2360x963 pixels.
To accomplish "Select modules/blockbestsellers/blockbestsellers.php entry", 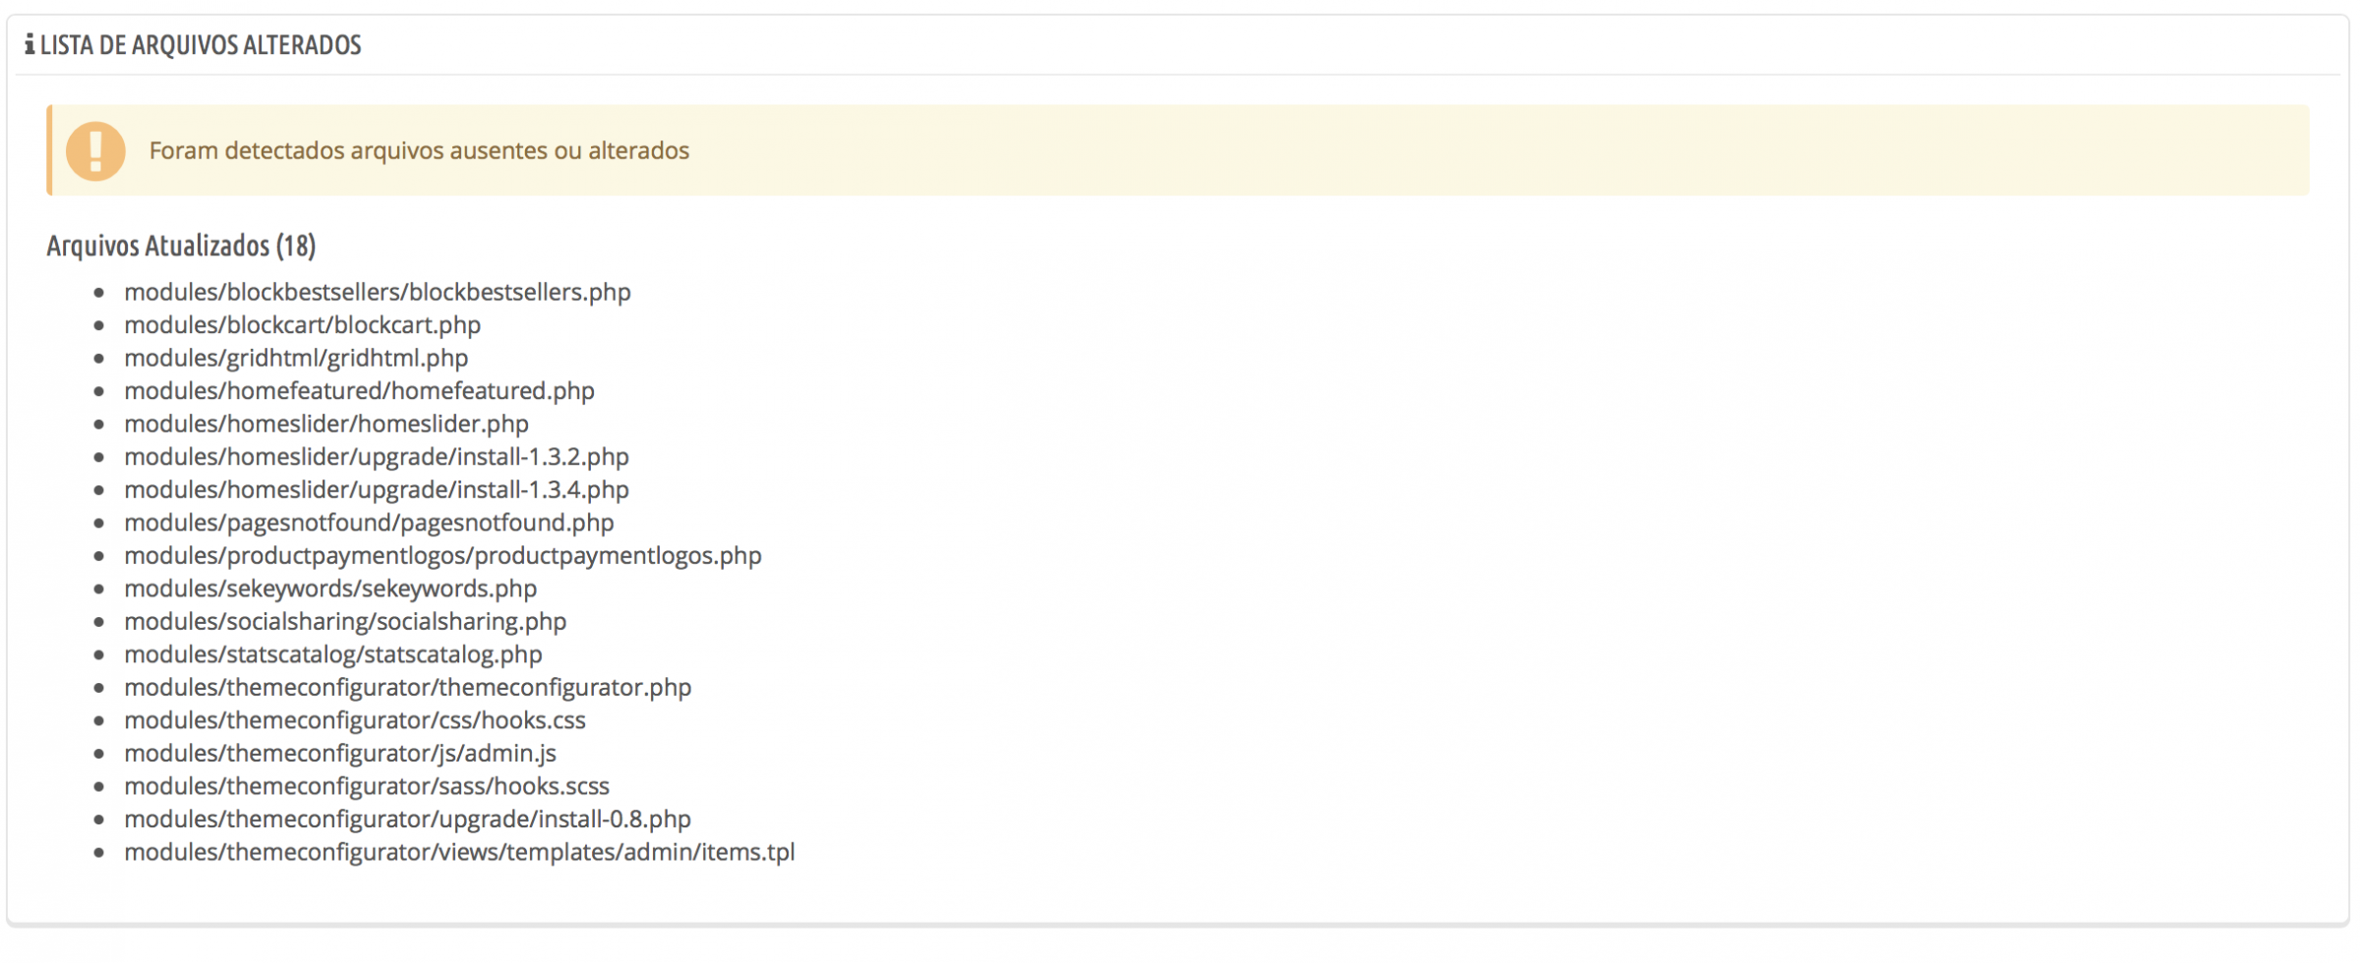I will (x=378, y=292).
